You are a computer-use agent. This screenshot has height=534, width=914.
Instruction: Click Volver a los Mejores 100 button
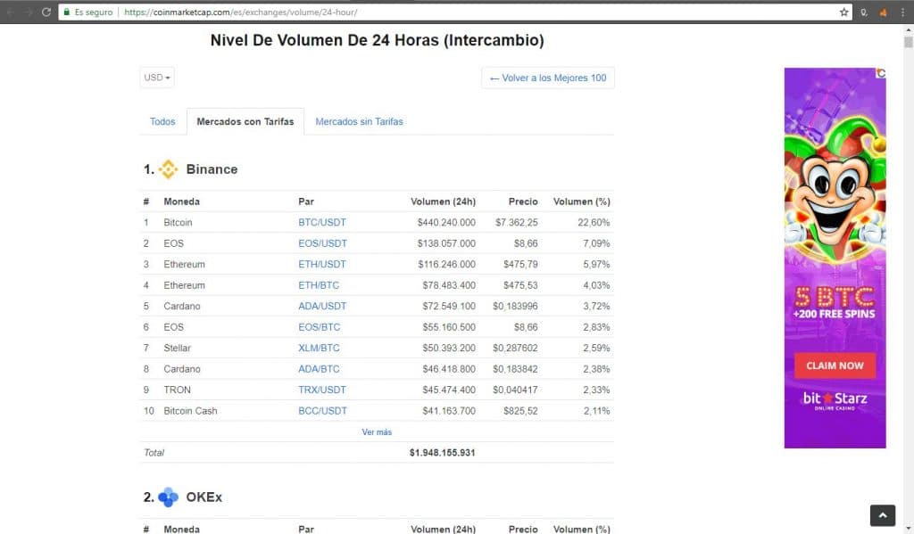pyautogui.click(x=548, y=78)
